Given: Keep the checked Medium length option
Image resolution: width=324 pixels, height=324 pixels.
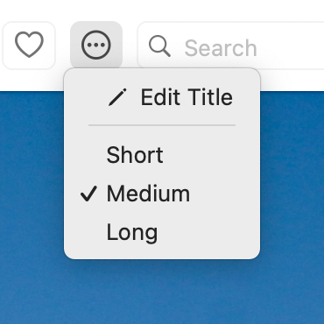Looking at the screenshot, I should 162,194.
